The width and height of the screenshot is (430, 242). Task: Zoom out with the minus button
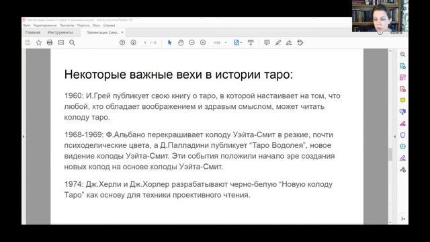pos(191,42)
